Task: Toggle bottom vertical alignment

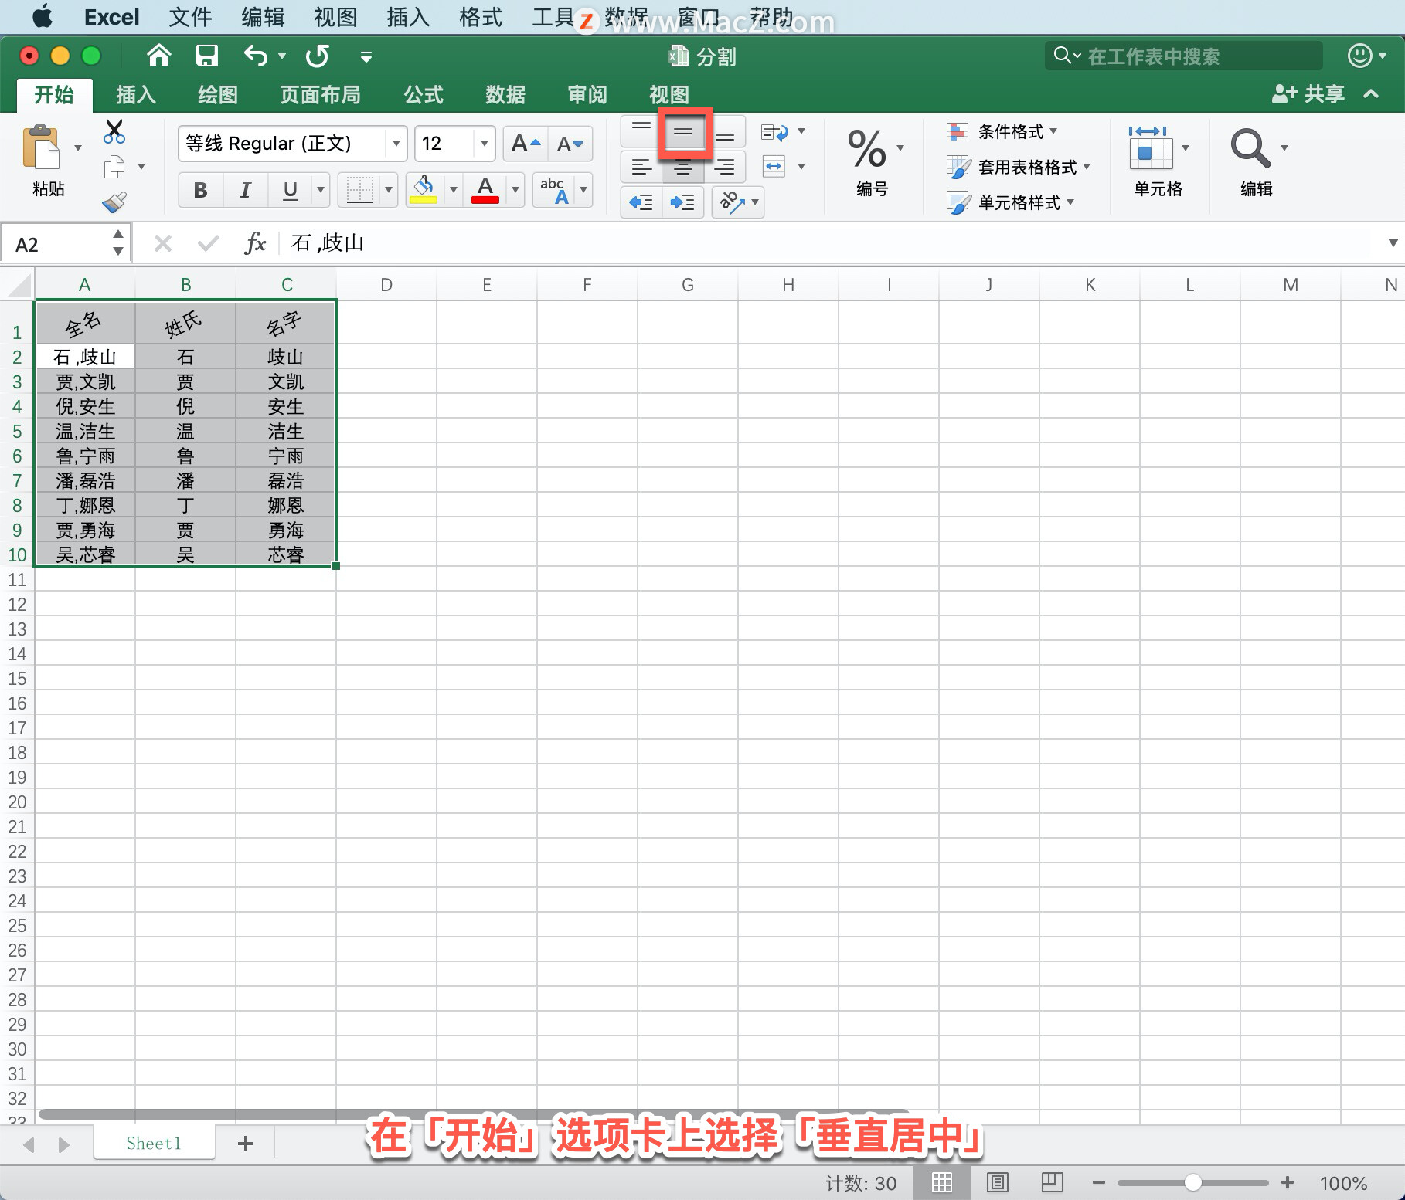Action: coord(725,132)
